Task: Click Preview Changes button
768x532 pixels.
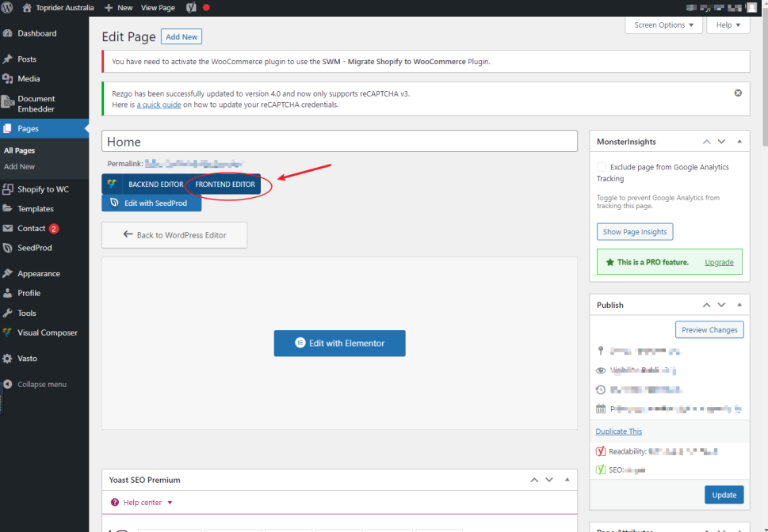Action: pyautogui.click(x=709, y=330)
